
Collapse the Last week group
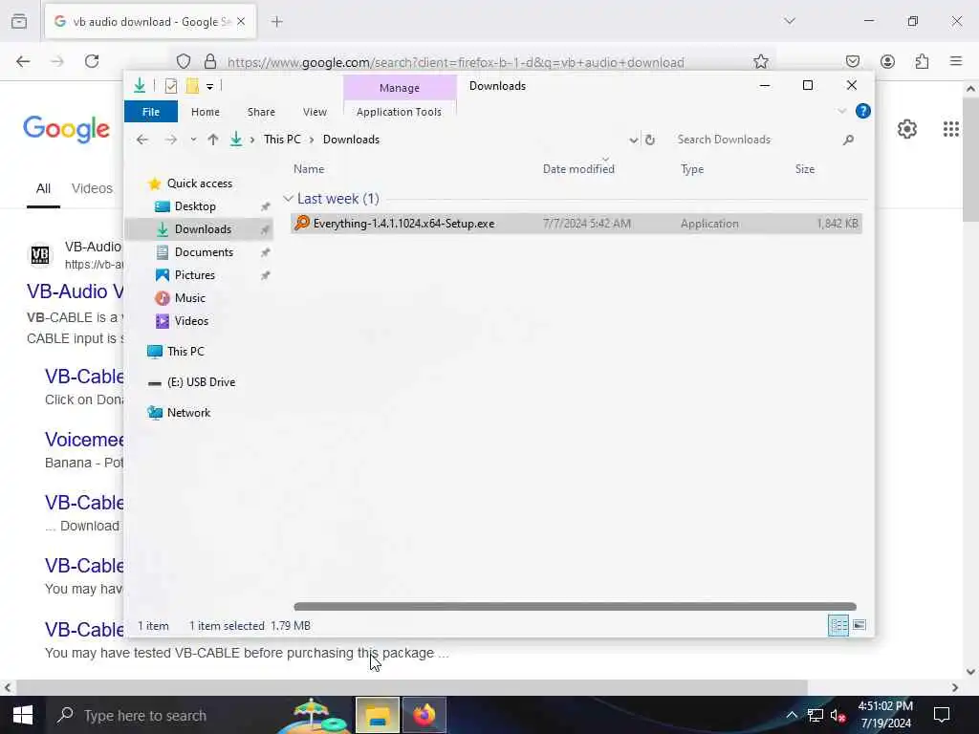click(x=288, y=199)
